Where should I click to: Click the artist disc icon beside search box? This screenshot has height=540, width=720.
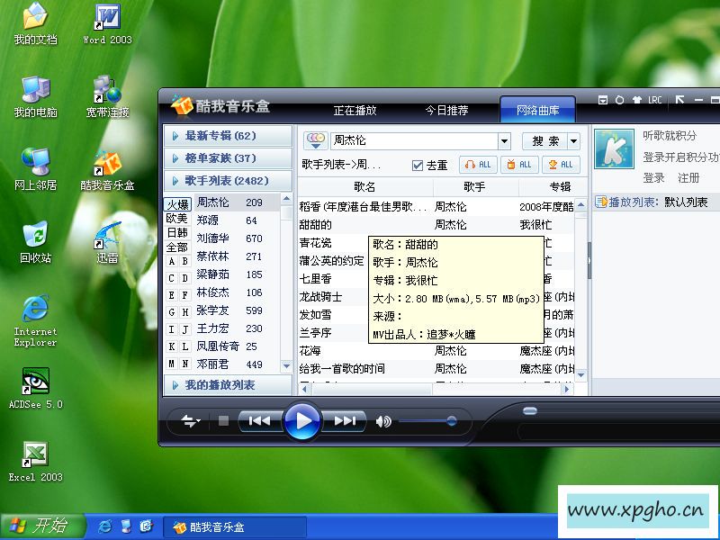click(316, 140)
